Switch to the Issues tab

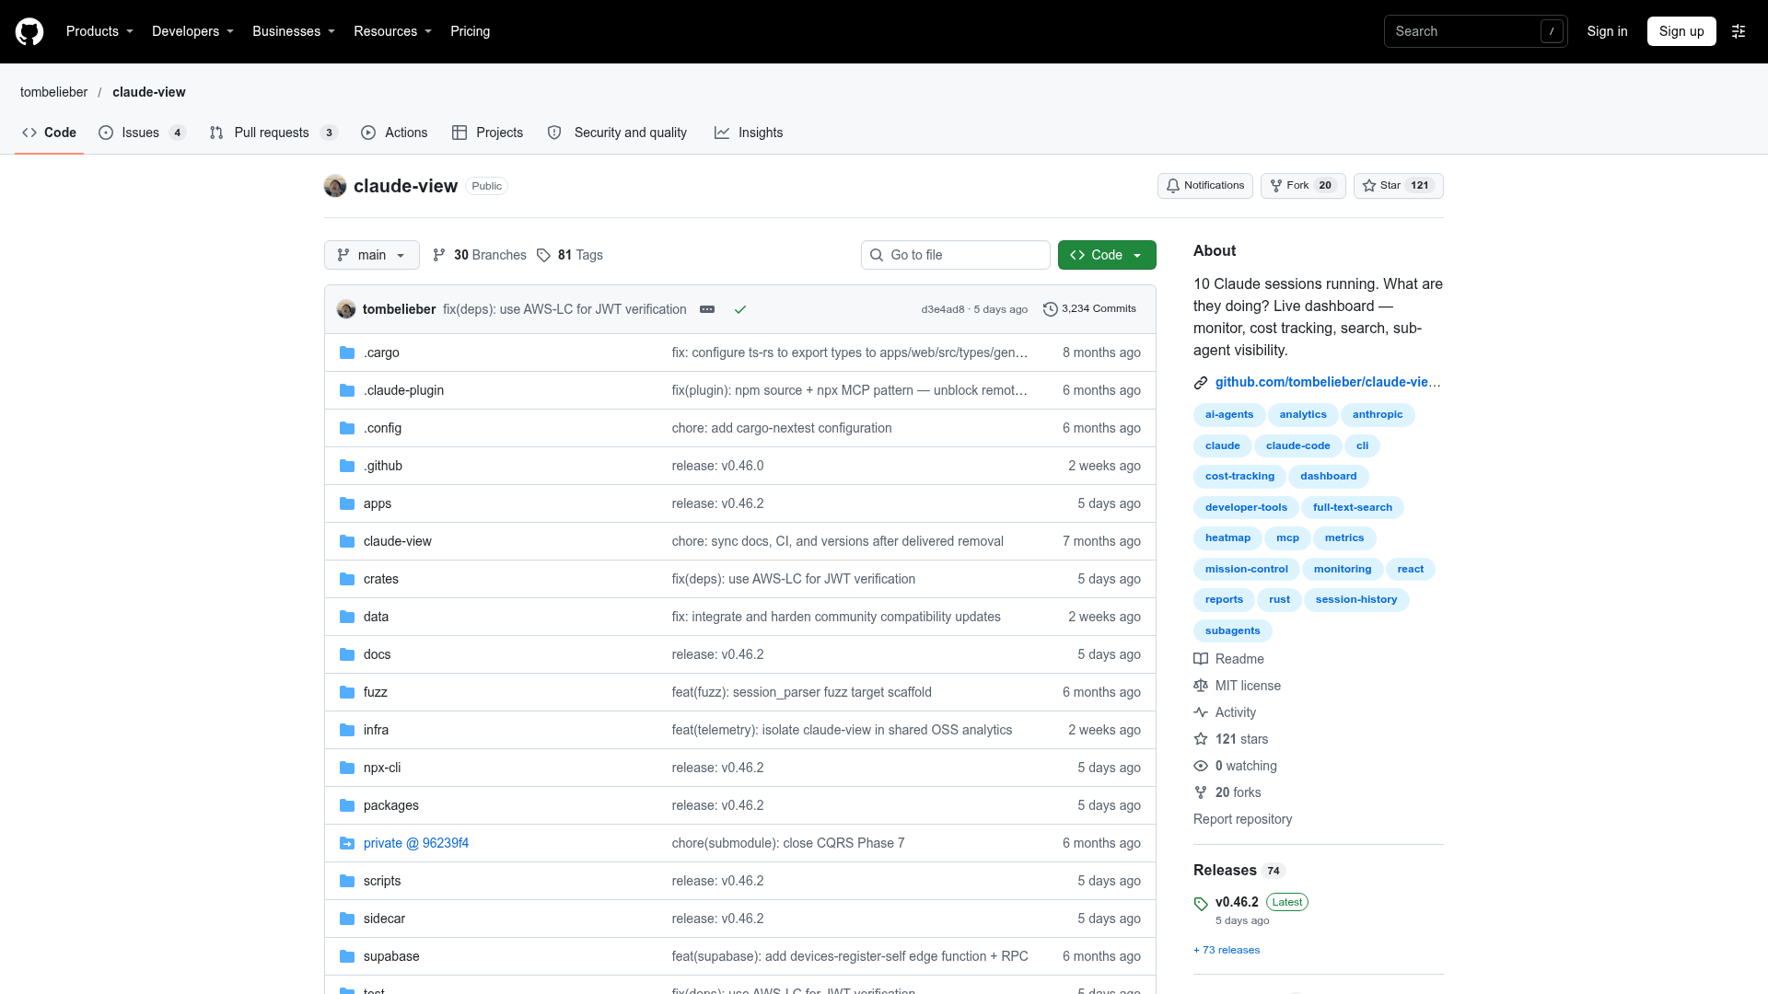tap(142, 133)
